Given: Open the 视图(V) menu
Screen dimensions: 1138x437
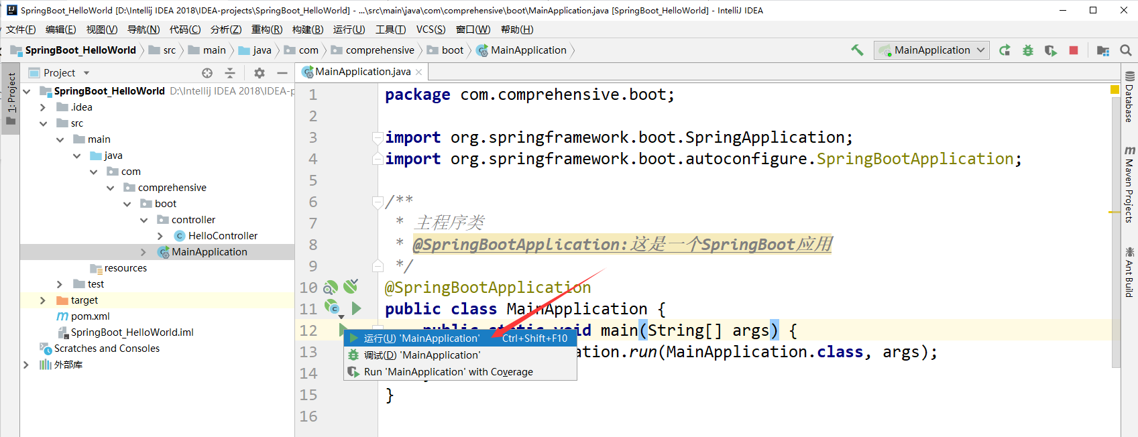Looking at the screenshot, I should click(x=102, y=29).
